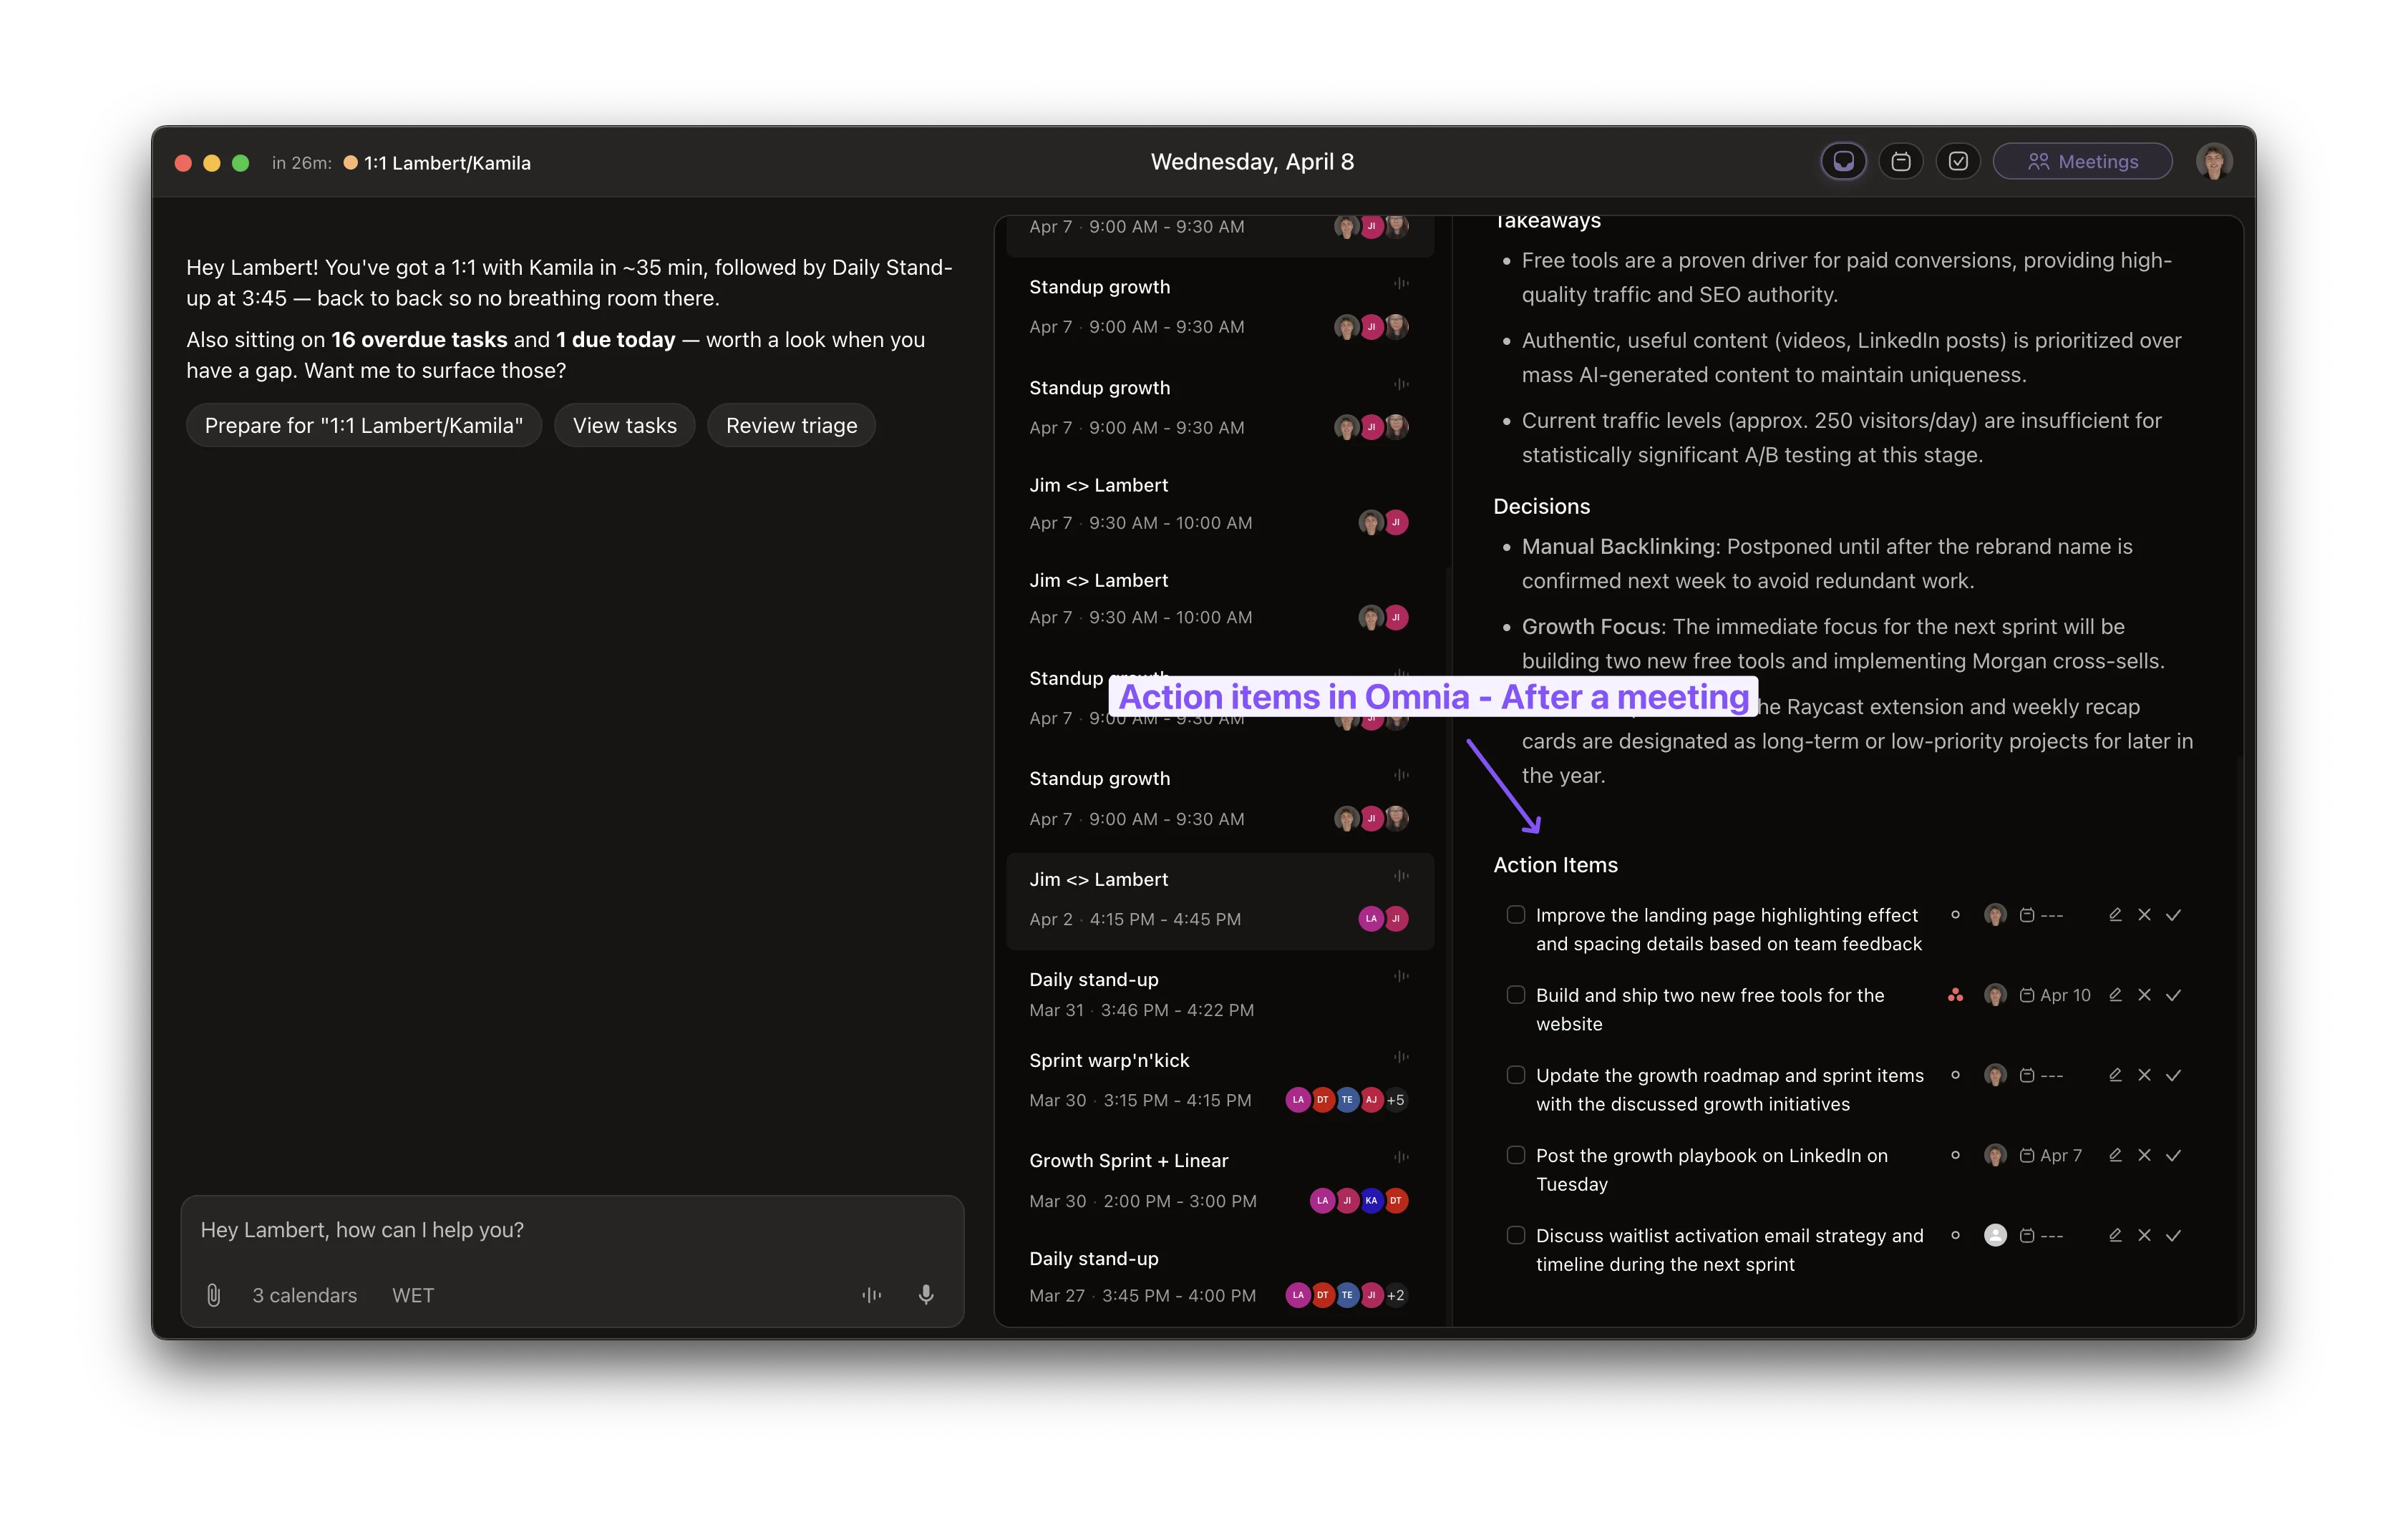The image size is (2408, 1517).
Task: Open the calendar view icon in toolbar
Action: pyautogui.click(x=1901, y=162)
